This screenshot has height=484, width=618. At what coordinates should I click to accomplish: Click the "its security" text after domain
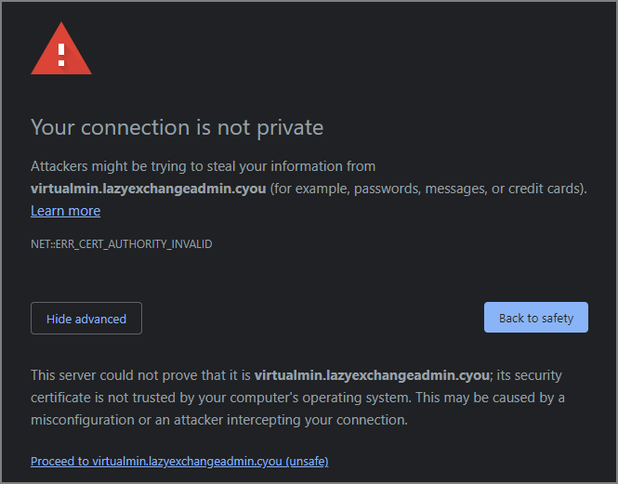(529, 375)
